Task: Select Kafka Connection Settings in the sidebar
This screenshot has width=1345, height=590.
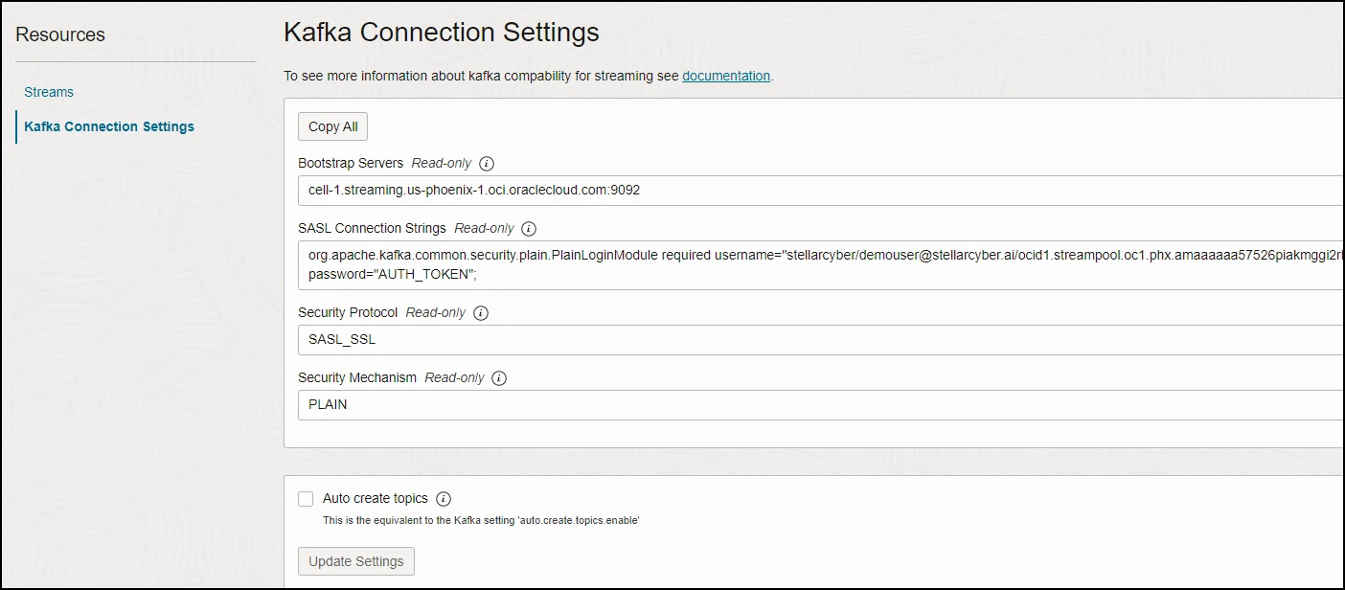Action: point(109,126)
